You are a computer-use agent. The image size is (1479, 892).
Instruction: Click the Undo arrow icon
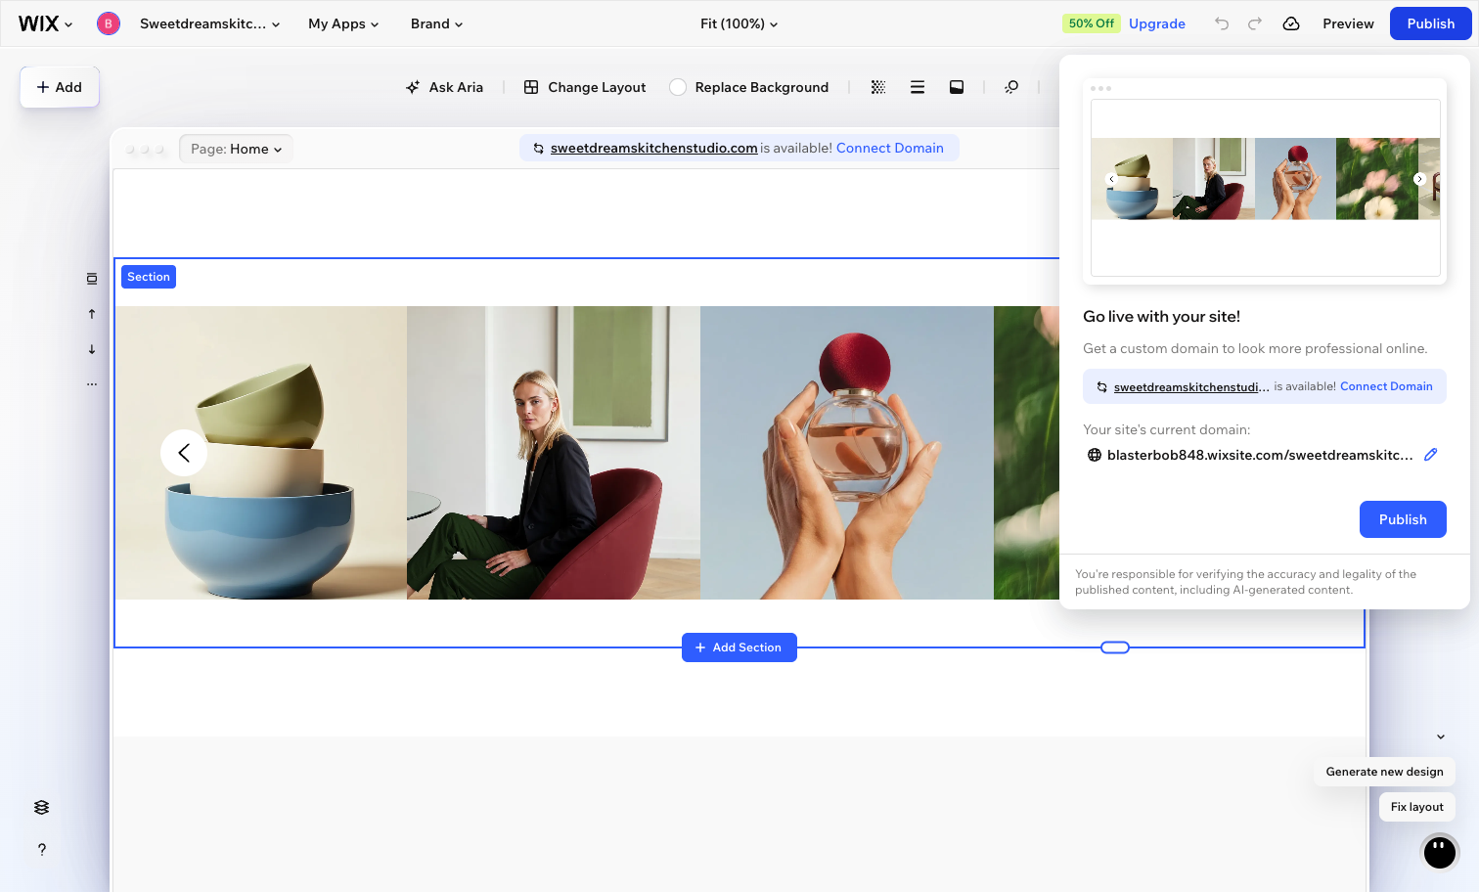coord(1222,23)
